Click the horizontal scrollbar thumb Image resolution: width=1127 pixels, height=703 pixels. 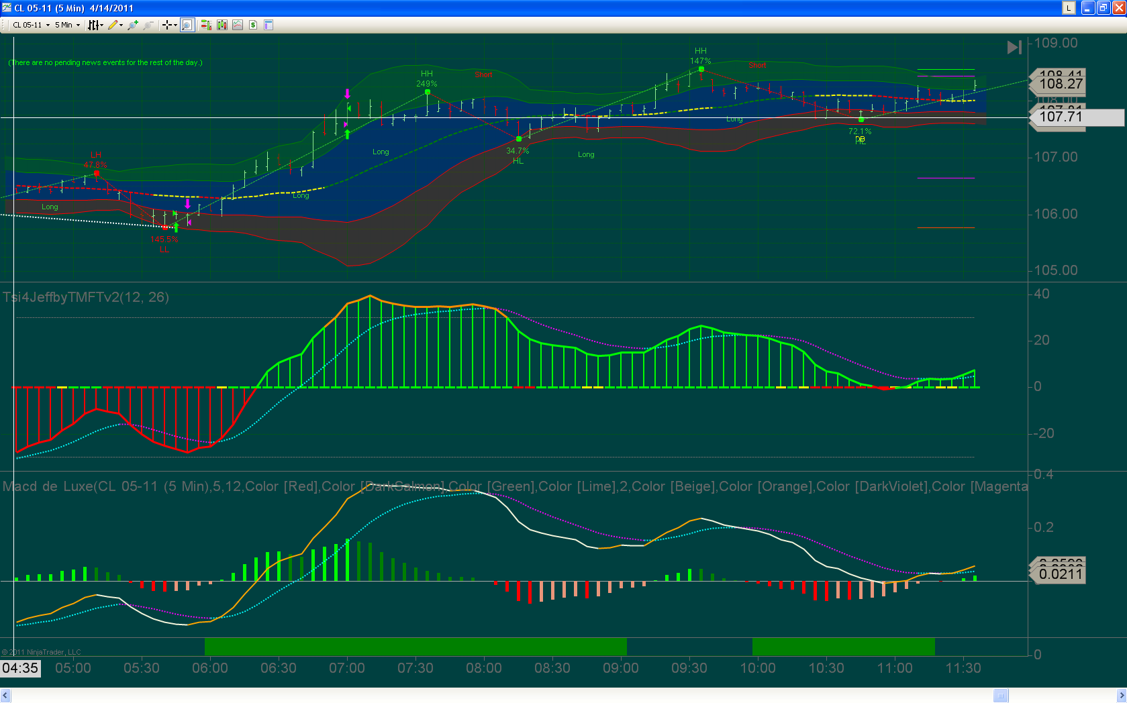click(x=1001, y=696)
